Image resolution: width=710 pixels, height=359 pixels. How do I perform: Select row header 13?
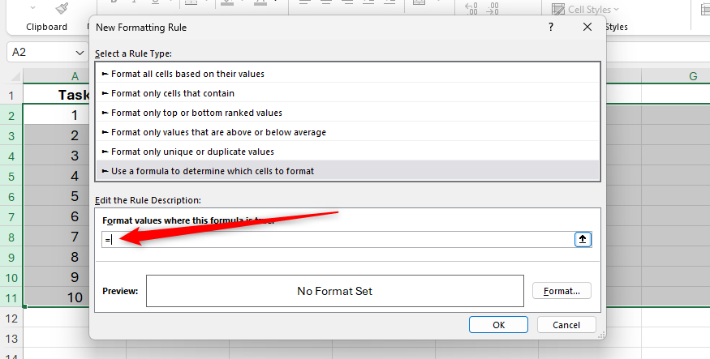tap(11, 339)
